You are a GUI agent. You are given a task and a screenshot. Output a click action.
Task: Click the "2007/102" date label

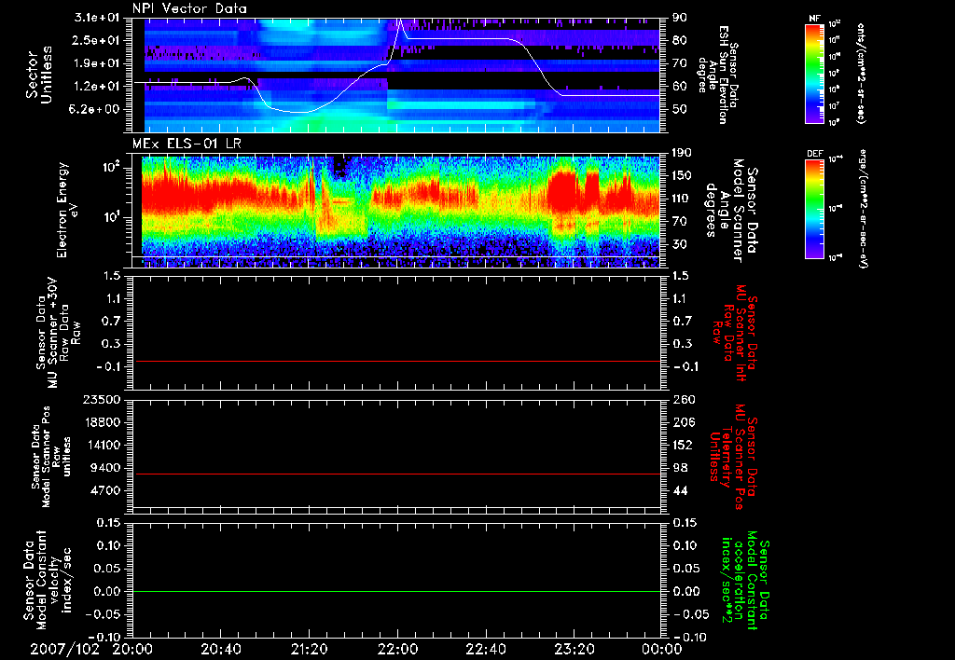[x=64, y=650]
